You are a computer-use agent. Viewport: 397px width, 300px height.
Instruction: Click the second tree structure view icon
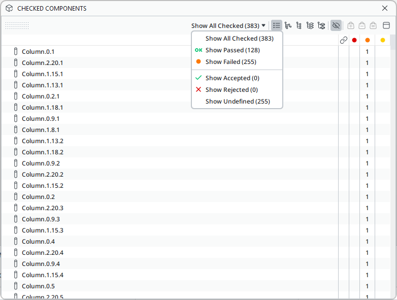[299, 25]
